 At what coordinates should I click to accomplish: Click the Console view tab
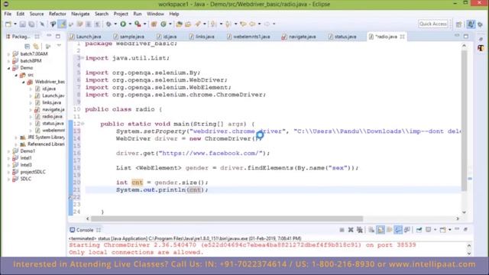coord(85,230)
